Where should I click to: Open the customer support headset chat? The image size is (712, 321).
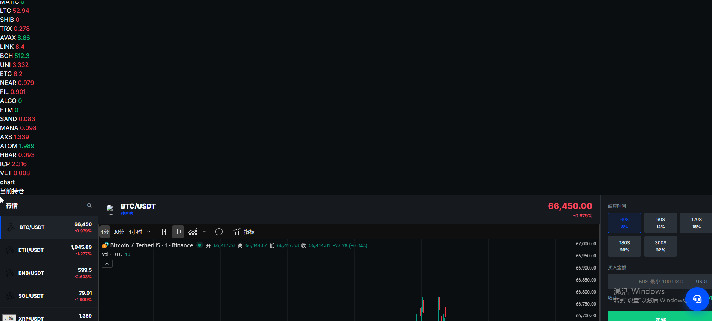697,299
